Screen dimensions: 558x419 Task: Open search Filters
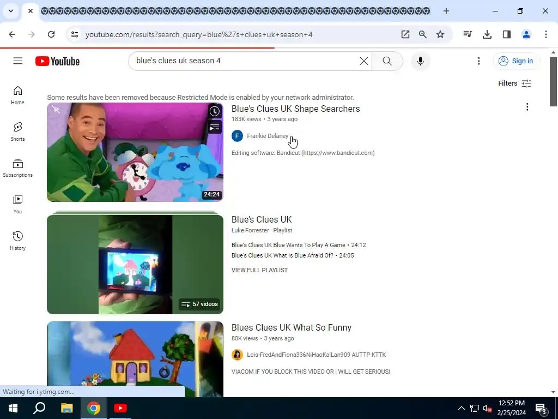514,83
